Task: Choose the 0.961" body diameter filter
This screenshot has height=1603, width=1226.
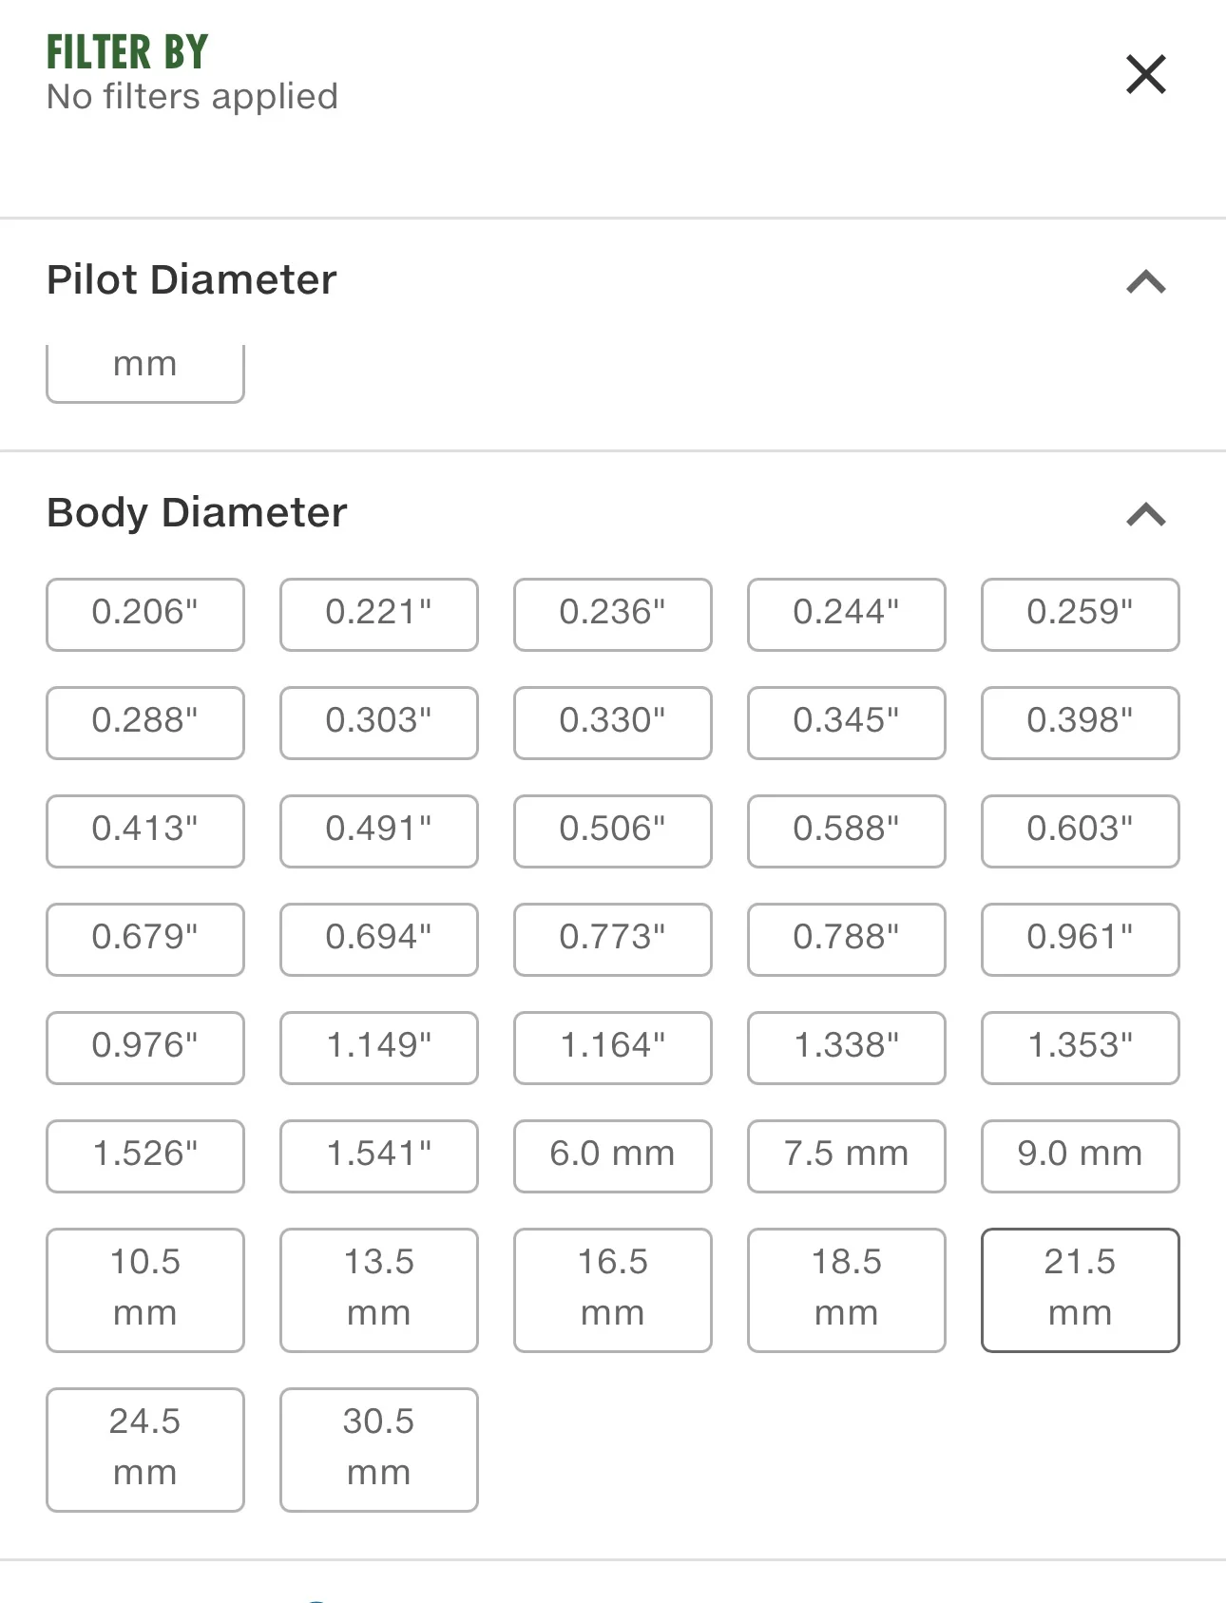Action: click(1080, 940)
